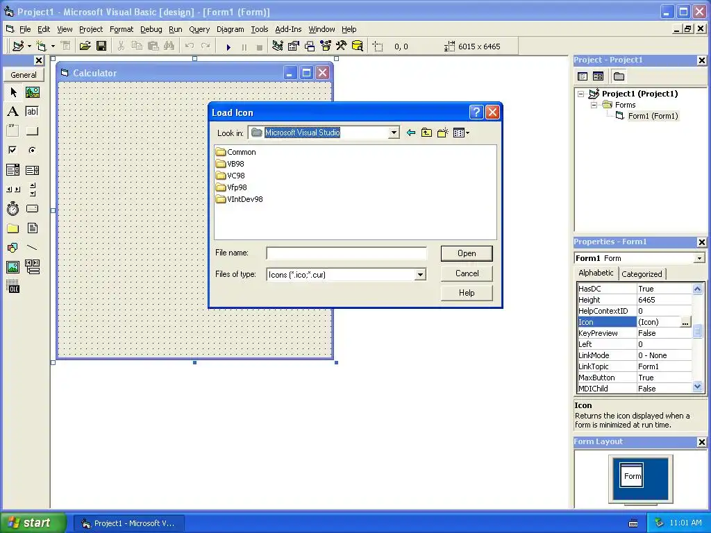Select the DriveListBox tool
711x533 pixels.
coord(32,208)
